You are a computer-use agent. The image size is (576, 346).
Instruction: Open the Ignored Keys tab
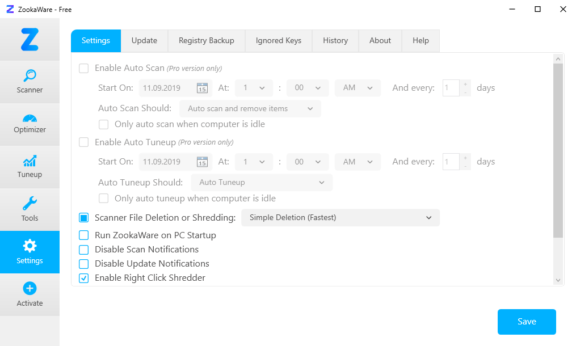point(278,41)
